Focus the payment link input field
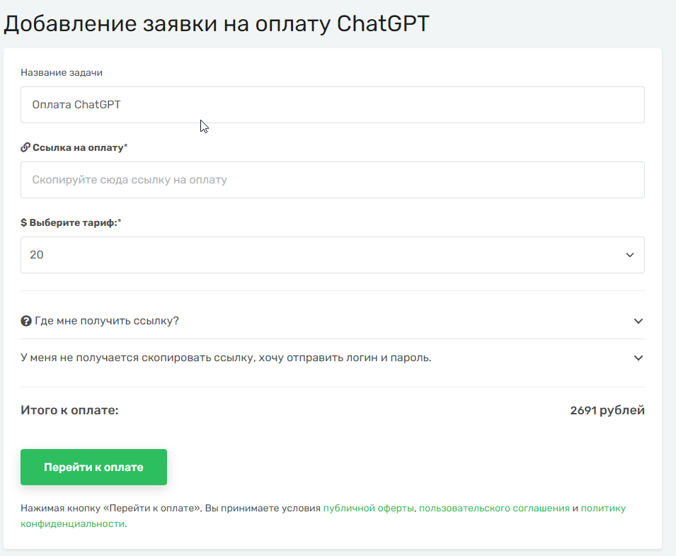This screenshot has height=556, width=676. pyautogui.click(x=333, y=180)
